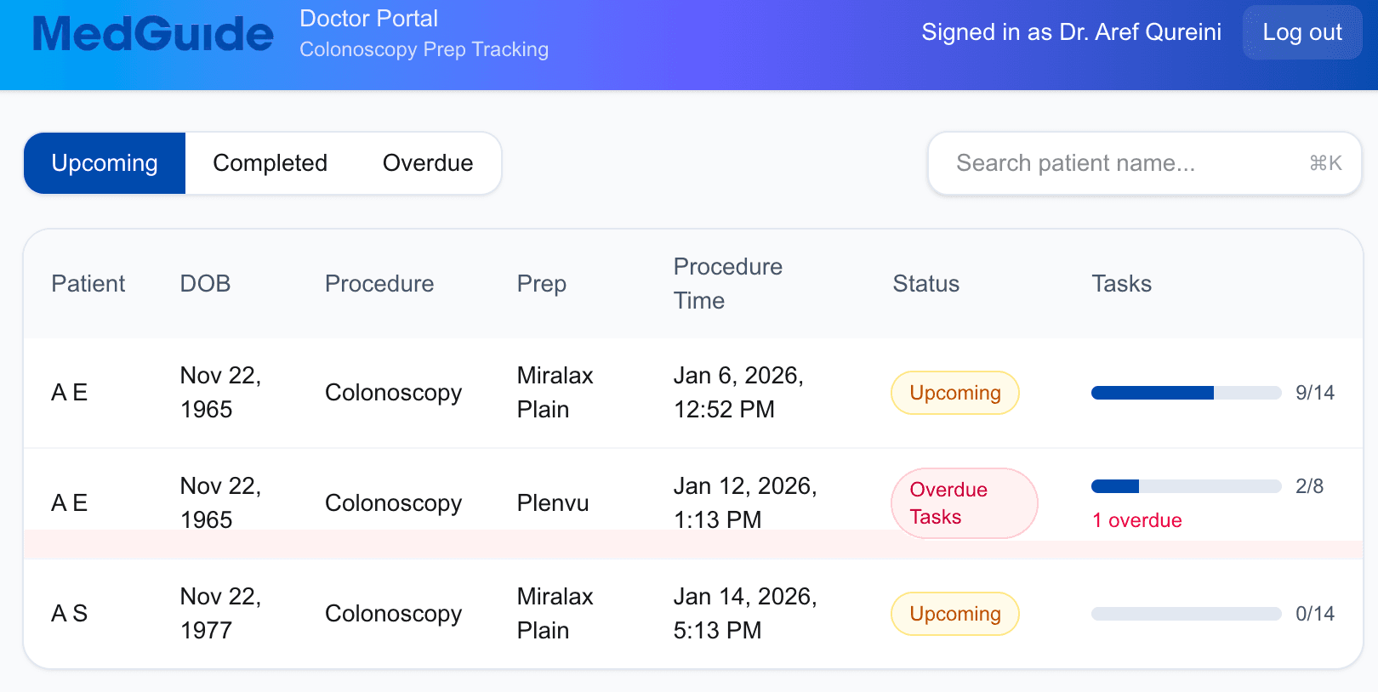Click the Patient column header
The height and width of the screenshot is (692, 1378).
pyautogui.click(x=88, y=283)
